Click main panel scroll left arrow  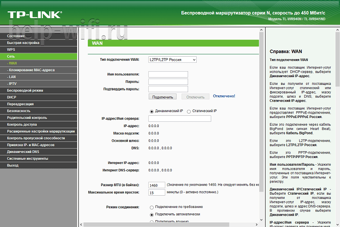[x=81, y=224]
